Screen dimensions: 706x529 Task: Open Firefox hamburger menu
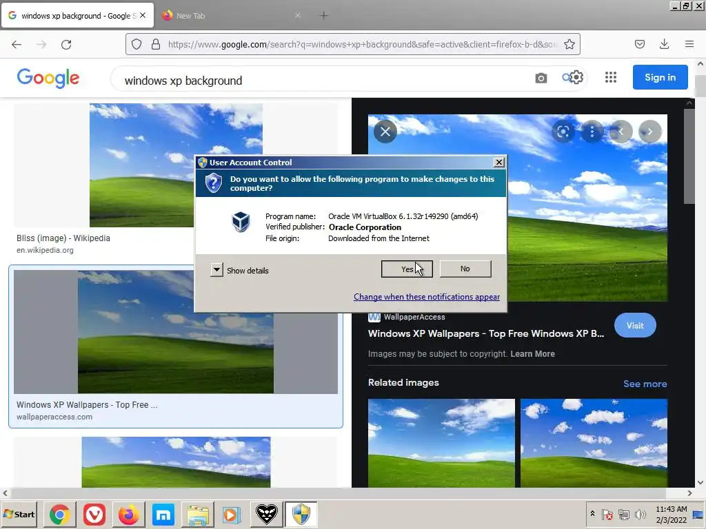tap(689, 44)
